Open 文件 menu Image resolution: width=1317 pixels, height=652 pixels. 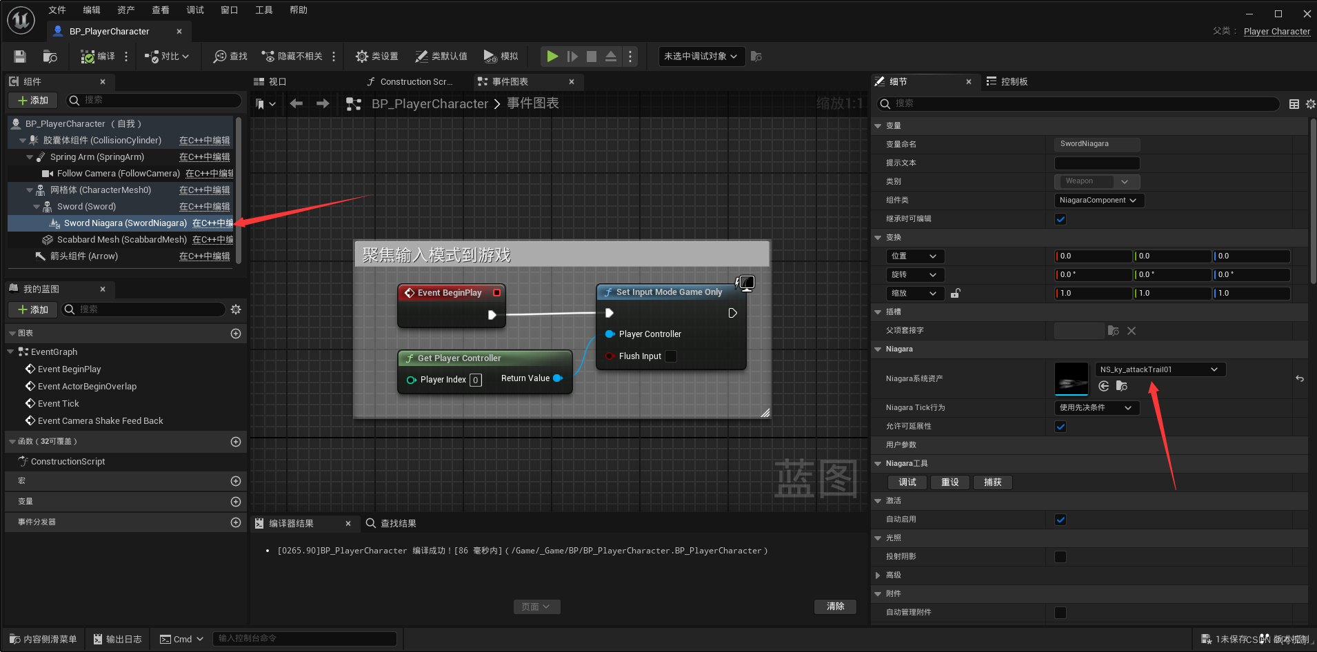coord(57,10)
